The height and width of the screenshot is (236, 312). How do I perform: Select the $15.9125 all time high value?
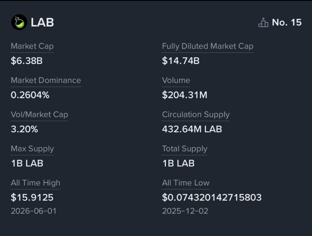32,197
